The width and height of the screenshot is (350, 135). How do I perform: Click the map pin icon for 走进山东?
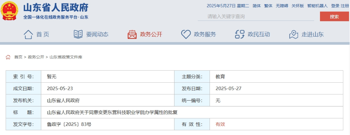click(294, 34)
